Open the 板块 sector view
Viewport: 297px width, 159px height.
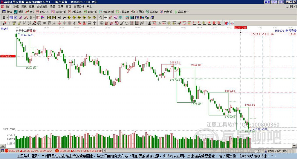[19, 12]
